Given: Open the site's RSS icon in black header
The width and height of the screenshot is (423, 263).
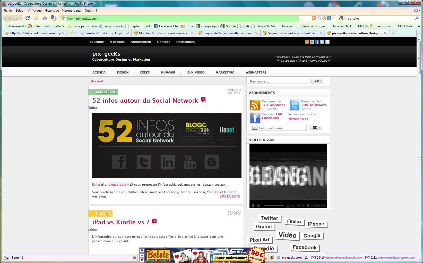Looking at the screenshot, I should pos(307,42).
